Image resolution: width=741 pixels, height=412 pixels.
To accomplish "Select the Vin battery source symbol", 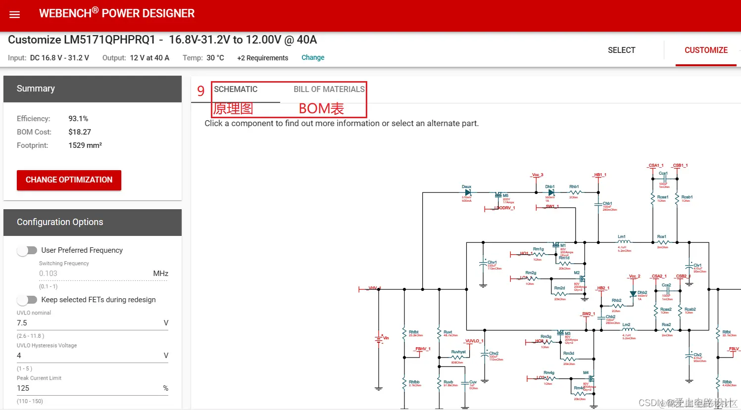I will pos(379,339).
